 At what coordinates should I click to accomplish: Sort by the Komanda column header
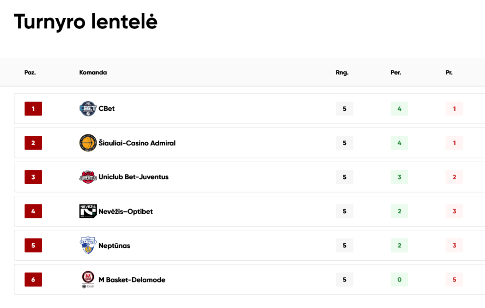pyautogui.click(x=93, y=72)
